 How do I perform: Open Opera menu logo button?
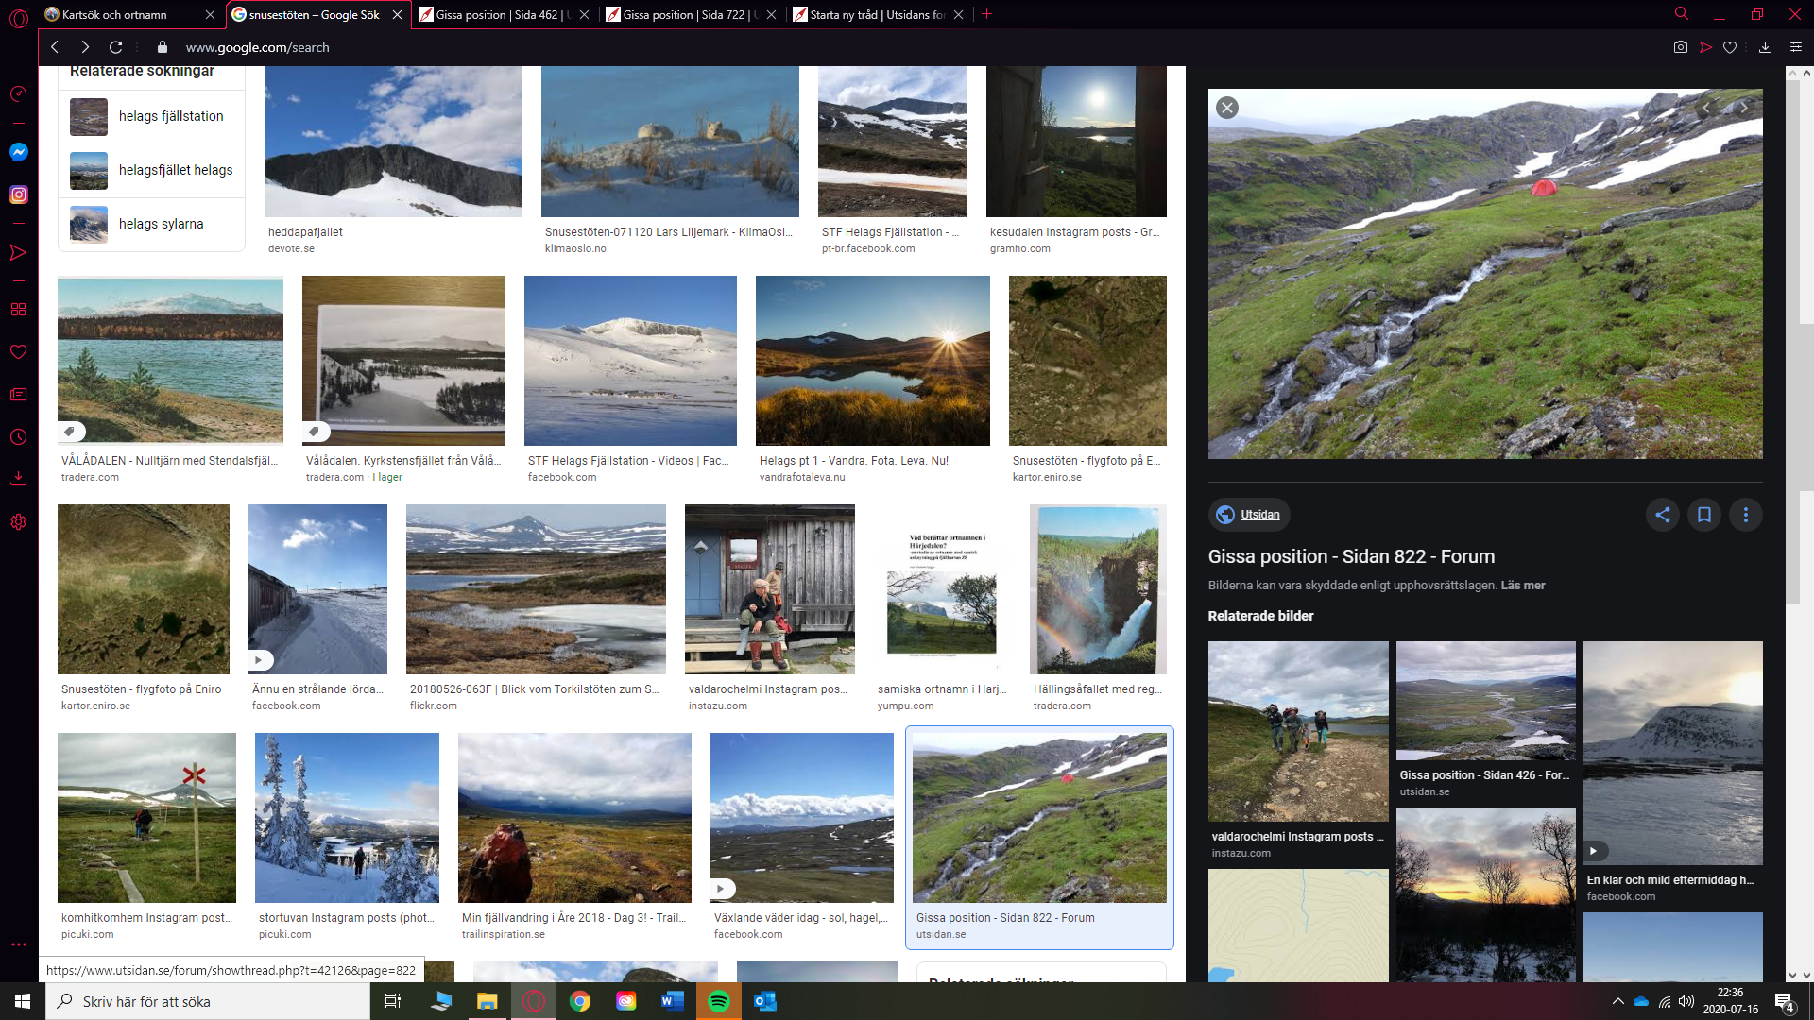[x=19, y=18]
